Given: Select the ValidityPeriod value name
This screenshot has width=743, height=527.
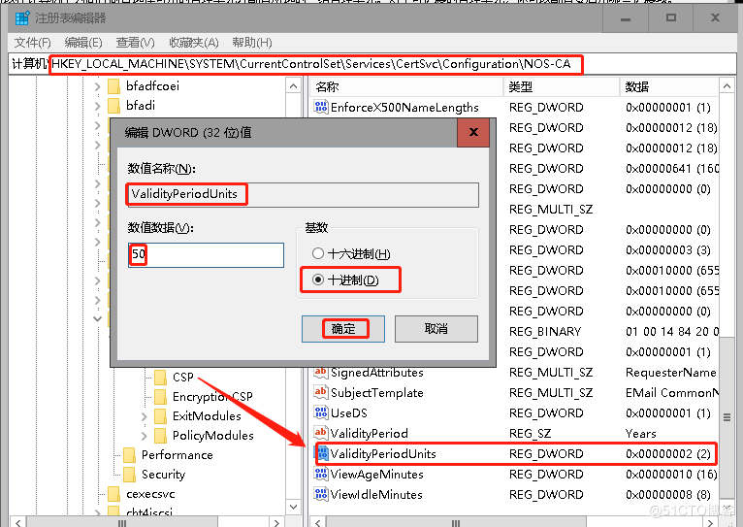Looking at the screenshot, I should [370, 433].
